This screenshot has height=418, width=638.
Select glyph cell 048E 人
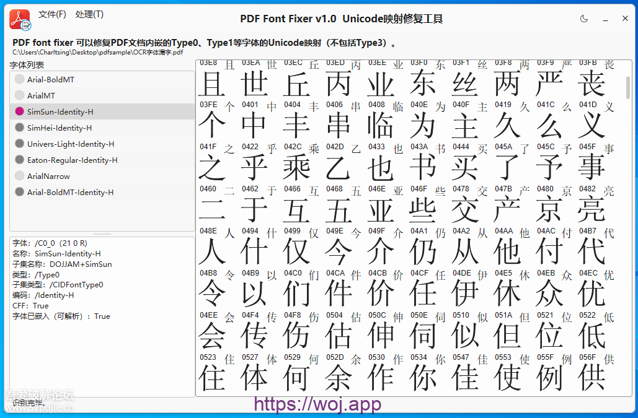217,248
